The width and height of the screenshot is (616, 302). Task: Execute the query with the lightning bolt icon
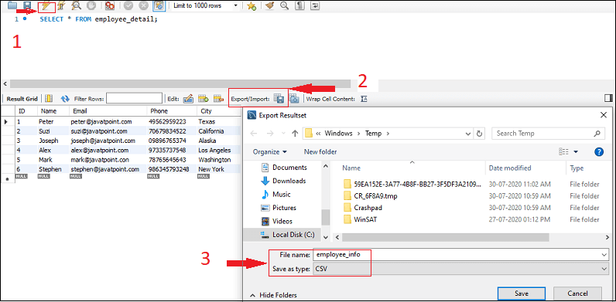(x=46, y=5)
